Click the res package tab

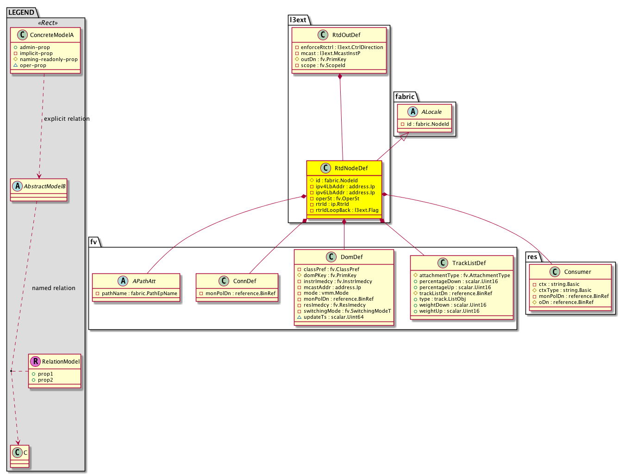[532, 257]
